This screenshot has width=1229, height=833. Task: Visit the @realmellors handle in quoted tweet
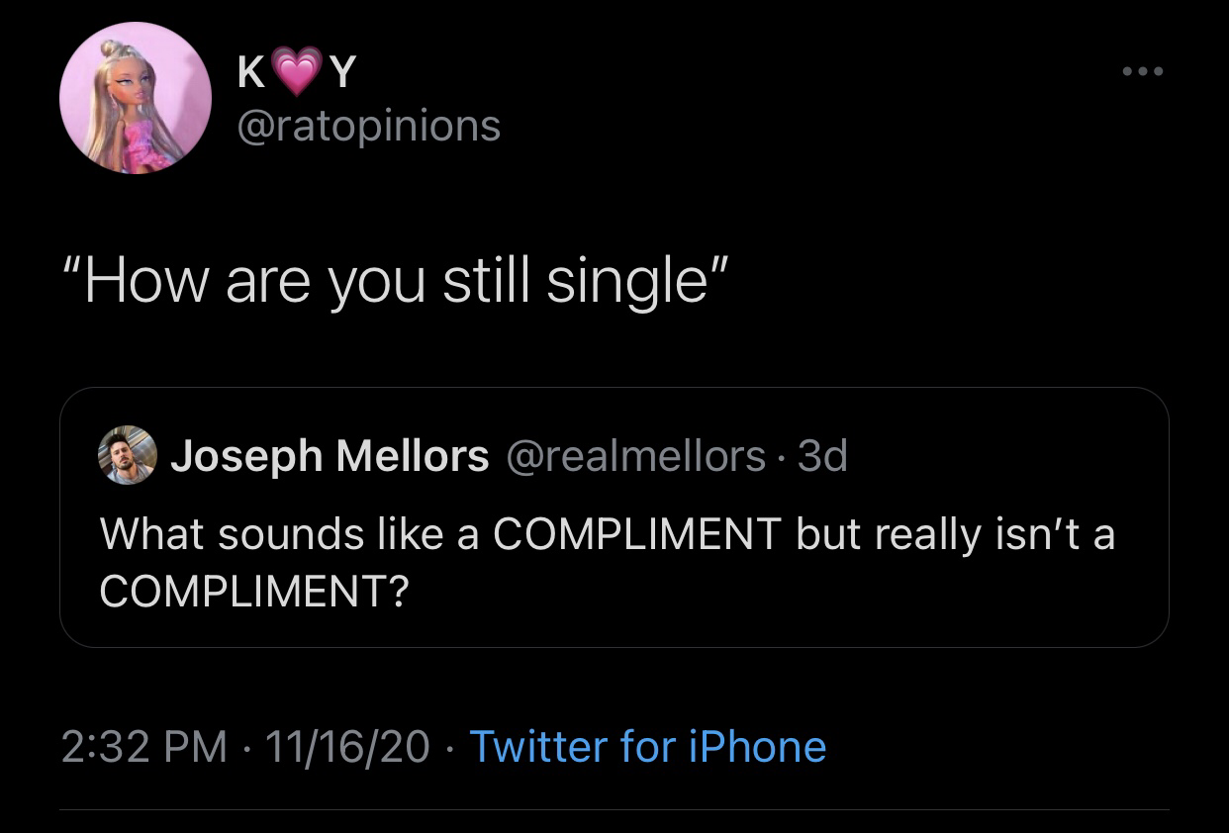636,456
